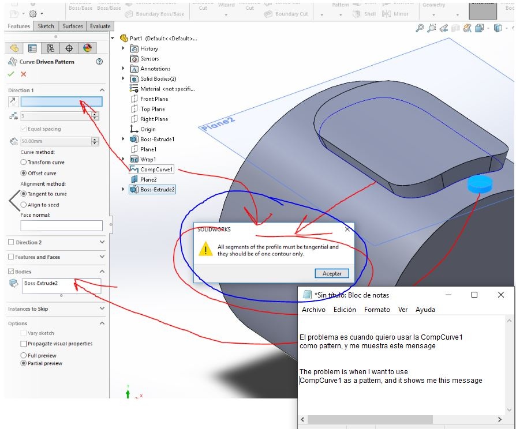
Task: Open the Archivo menu in Bloc de notas
Action: point(313,310)
